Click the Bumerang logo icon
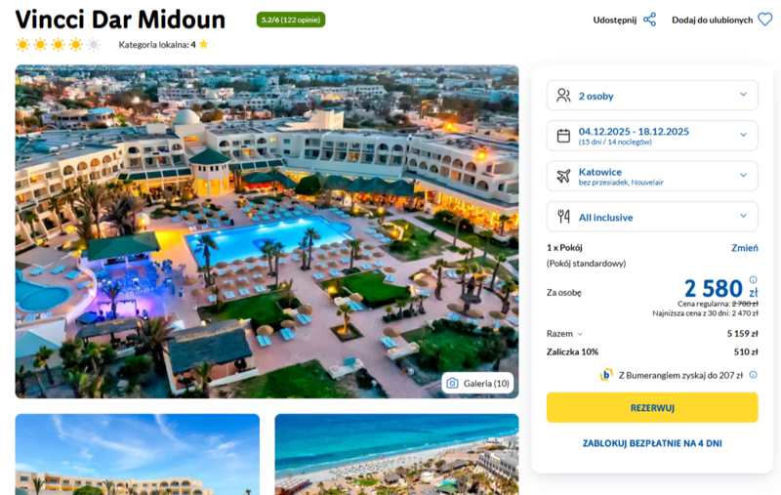The height and width of the screenshot is (495, 781). [606, 375]
